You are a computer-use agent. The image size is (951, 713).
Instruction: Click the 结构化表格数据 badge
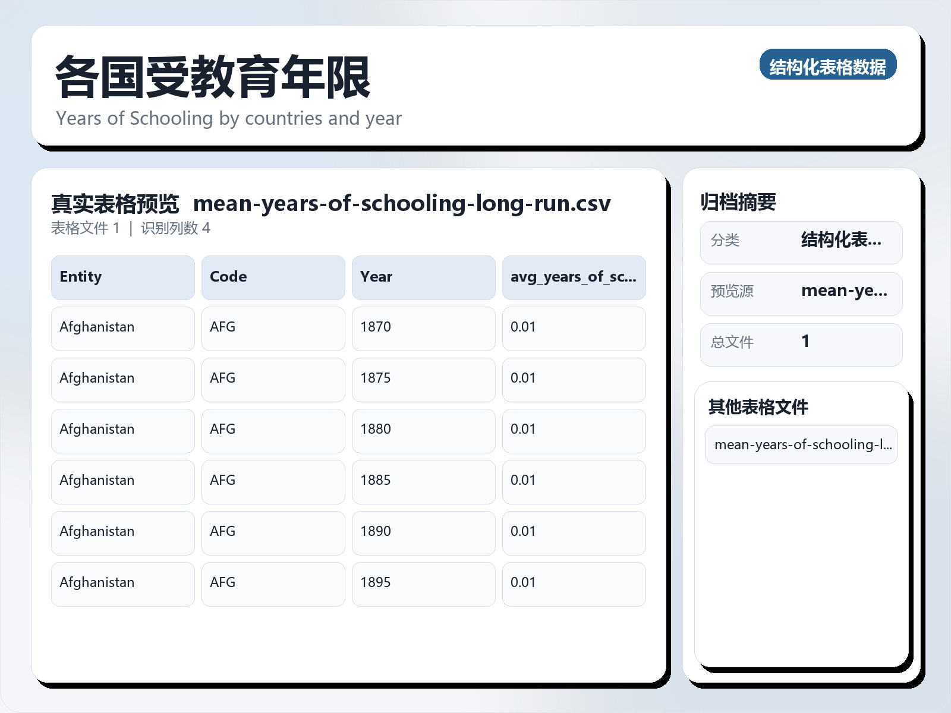(827, 65)
